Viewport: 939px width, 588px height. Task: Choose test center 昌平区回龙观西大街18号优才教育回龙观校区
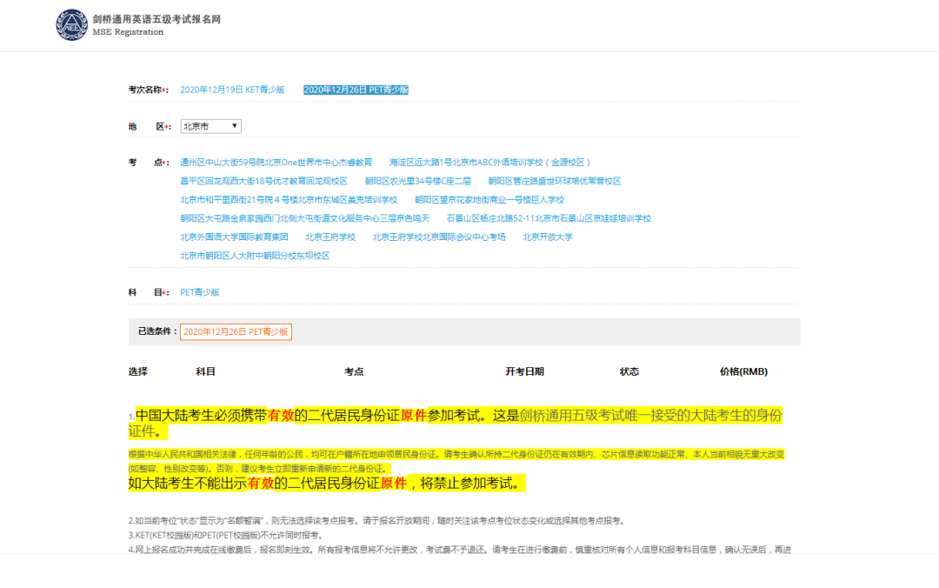263,181
